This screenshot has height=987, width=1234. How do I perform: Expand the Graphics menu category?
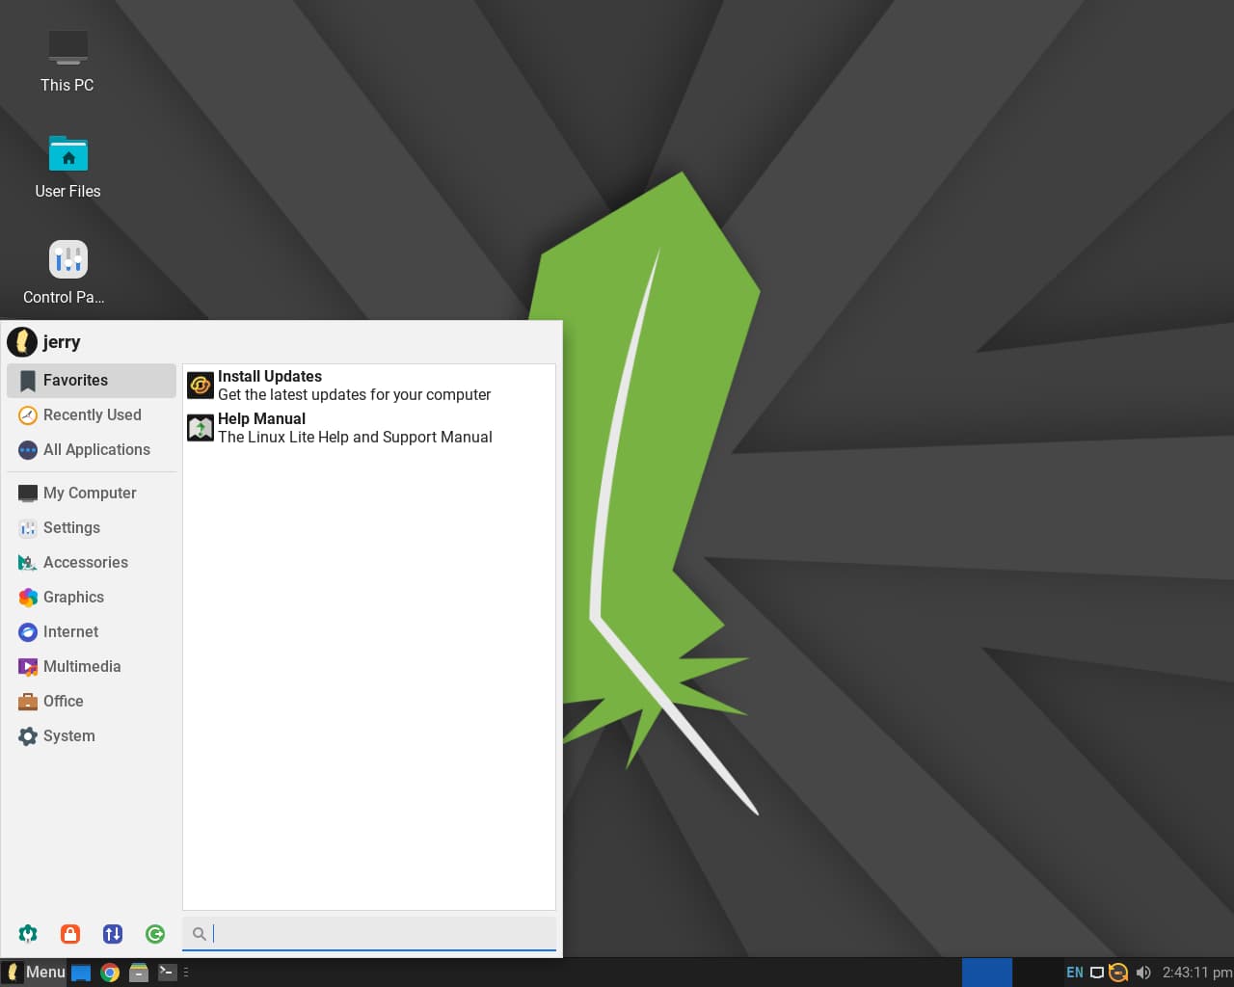(x=74, y=597)
